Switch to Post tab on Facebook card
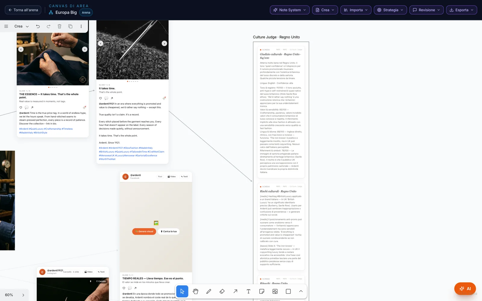The width and height of the screenshot is (482, 301). (x=160, y=177)
